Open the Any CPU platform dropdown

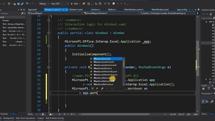[x=60, y=4]
